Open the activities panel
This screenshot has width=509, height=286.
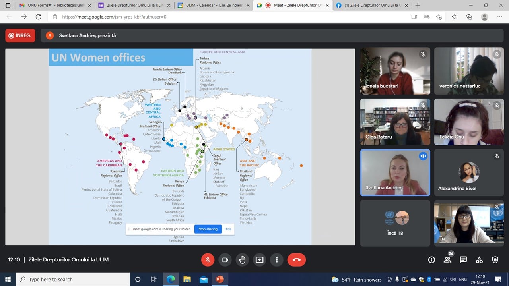(x=479, y=260)
